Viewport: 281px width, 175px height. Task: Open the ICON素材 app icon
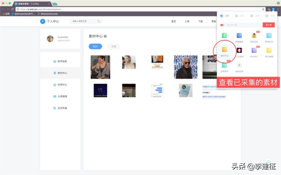[239, 51]
